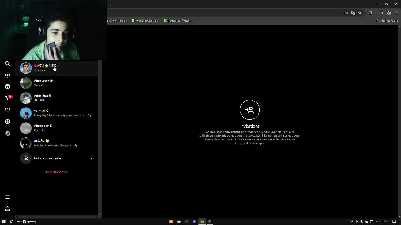Screen dimensions: 401x225
Task: Open the Instagram search icon
Action: point(8,63)
